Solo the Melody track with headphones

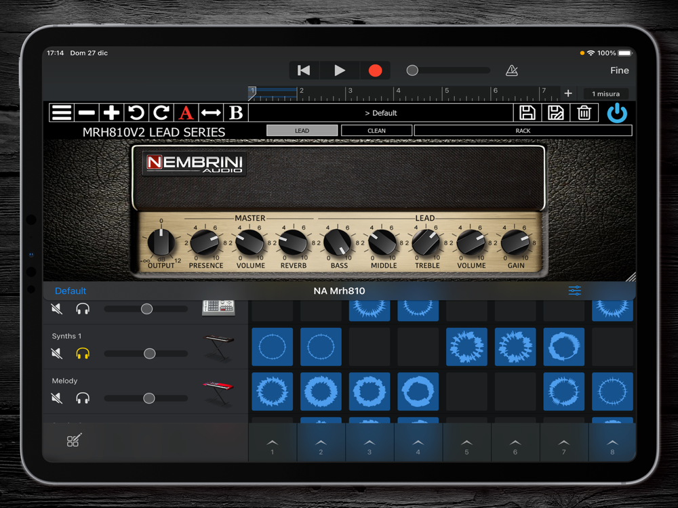(83, 398)
